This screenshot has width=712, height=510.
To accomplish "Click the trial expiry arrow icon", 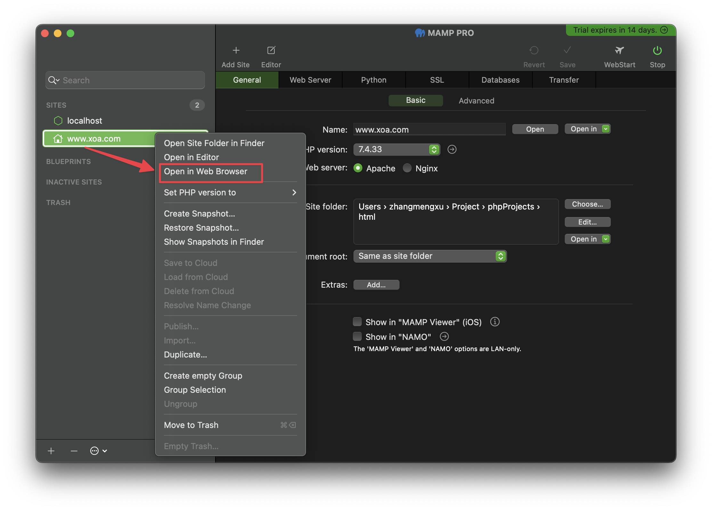I will [664, 30].
